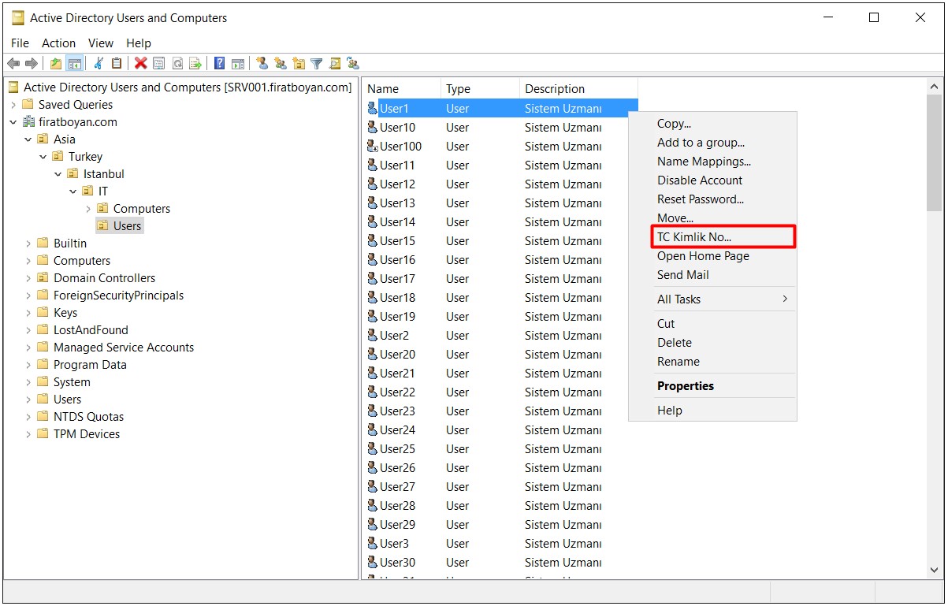Click the Back arrow toolbar icon

(13, 64)
